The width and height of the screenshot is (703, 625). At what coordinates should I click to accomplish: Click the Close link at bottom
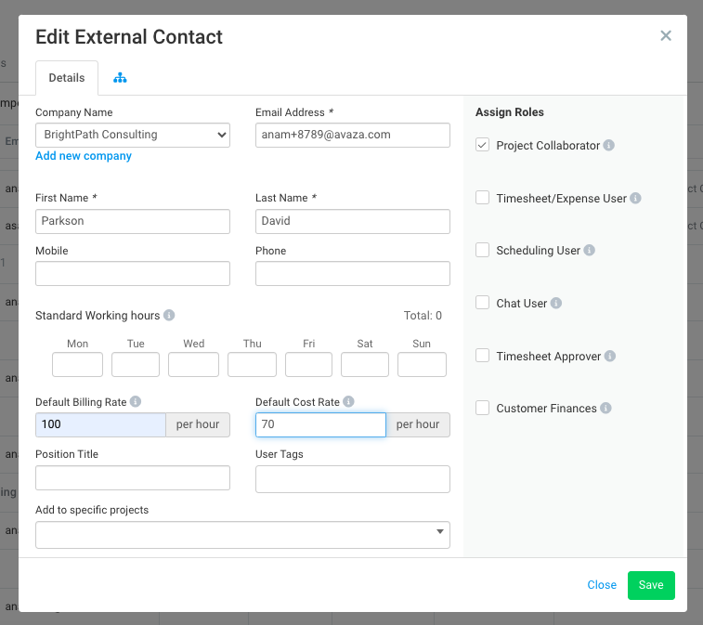tap(602, 585)
